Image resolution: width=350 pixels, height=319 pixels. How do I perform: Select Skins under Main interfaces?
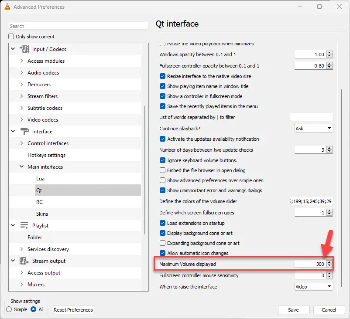pyautogui.click(x=43, y=214)
